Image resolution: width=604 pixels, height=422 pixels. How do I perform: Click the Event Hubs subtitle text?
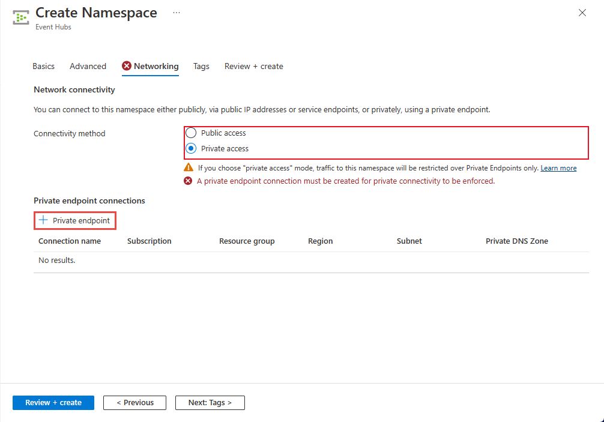[53, 27]
